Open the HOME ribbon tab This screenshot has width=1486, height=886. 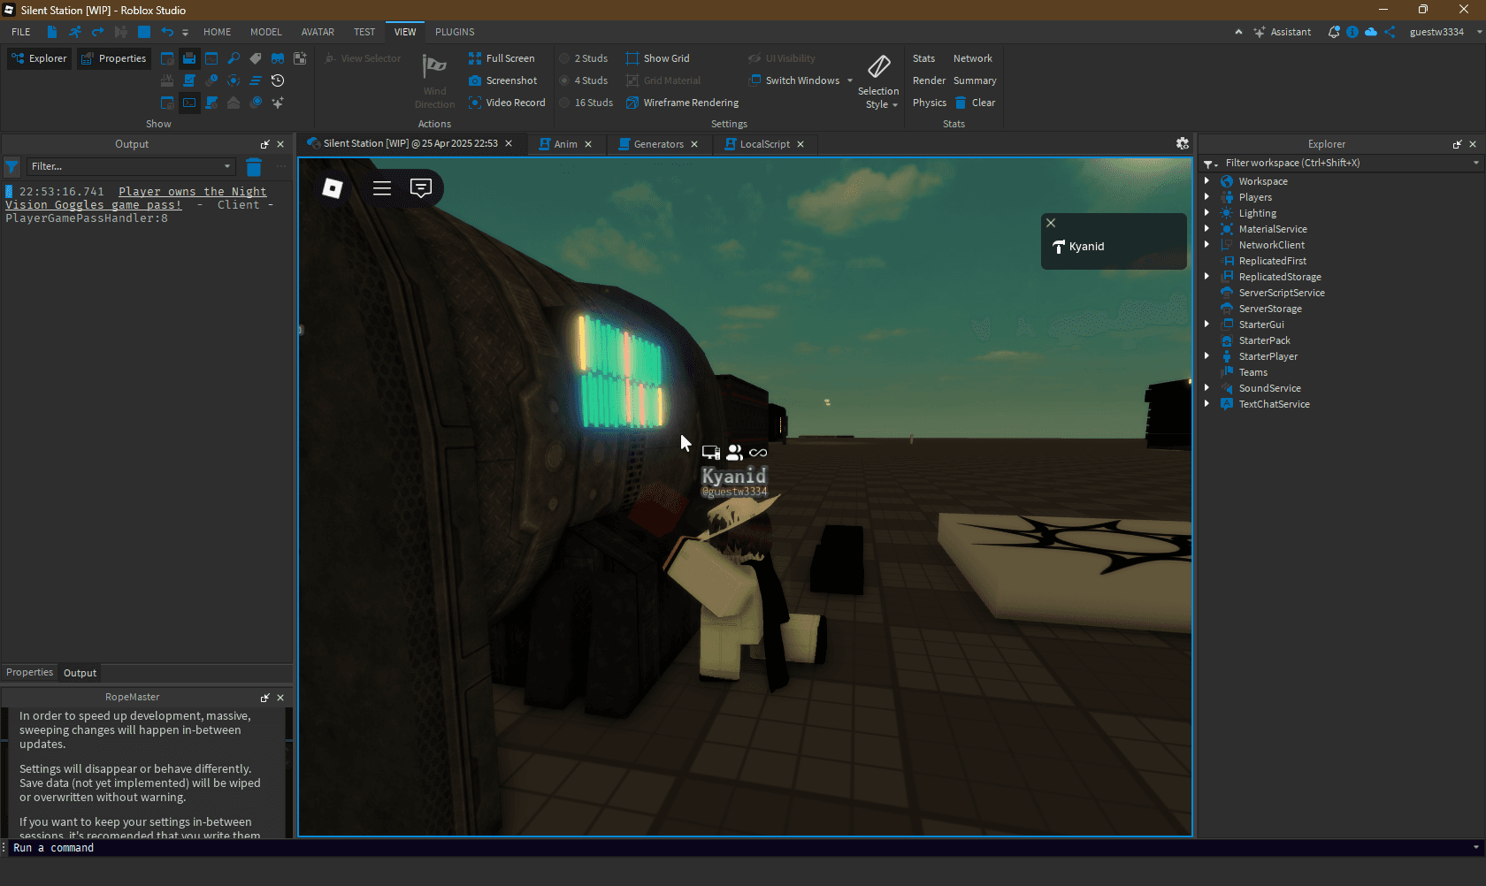coord(218,32)
